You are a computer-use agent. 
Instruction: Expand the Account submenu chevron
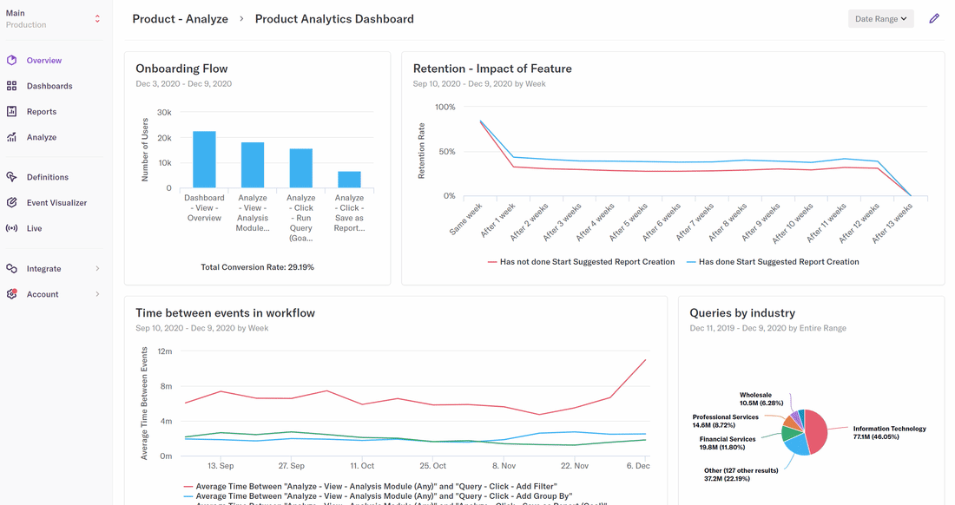[97, 294]
